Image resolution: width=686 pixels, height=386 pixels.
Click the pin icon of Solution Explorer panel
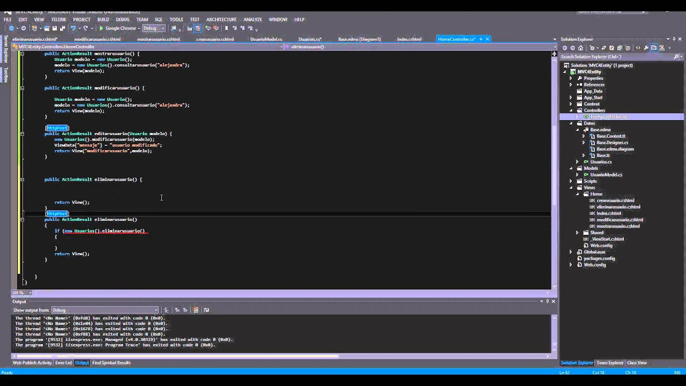pyautogui.click(x=673, y=39)
